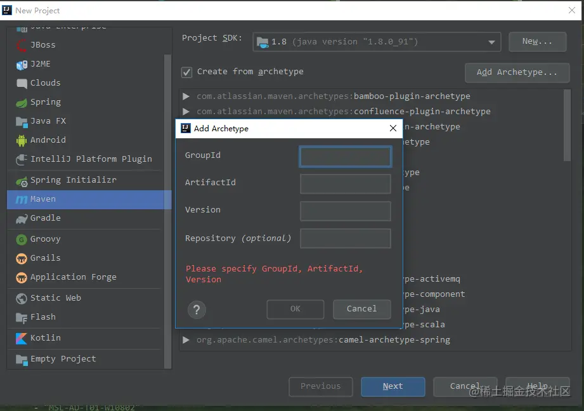Viewport: 584px width, 411px height.
Task: Focus the GroupId input field
Action: [x=345, y=157]
